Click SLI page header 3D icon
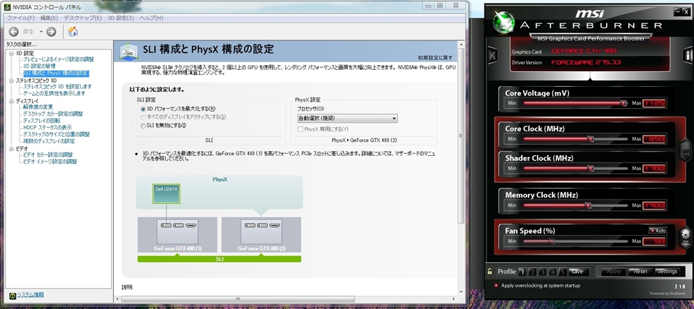The image size is (694, 309). (128, 52)
